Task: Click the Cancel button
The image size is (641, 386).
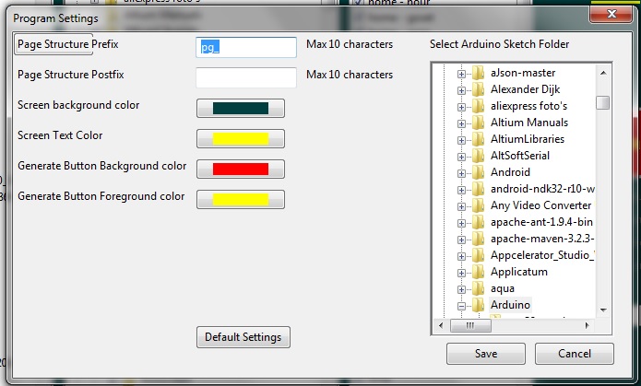Action: point(575,354)
